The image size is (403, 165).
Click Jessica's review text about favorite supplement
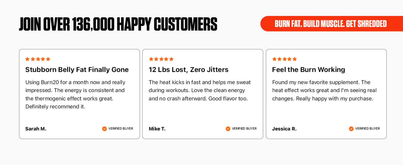(x=324, y=90)
